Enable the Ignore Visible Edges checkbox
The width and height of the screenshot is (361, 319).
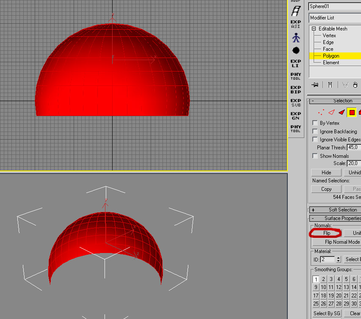(315, 140)
